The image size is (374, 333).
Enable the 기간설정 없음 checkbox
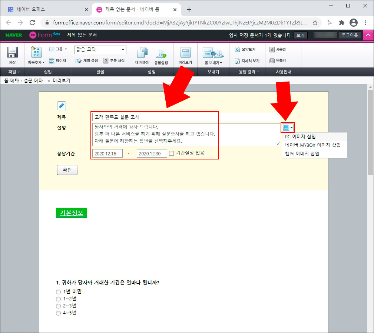pos(172,152)
